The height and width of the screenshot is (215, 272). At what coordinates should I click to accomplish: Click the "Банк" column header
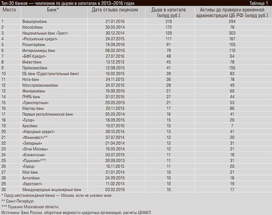tap(53, 10)
